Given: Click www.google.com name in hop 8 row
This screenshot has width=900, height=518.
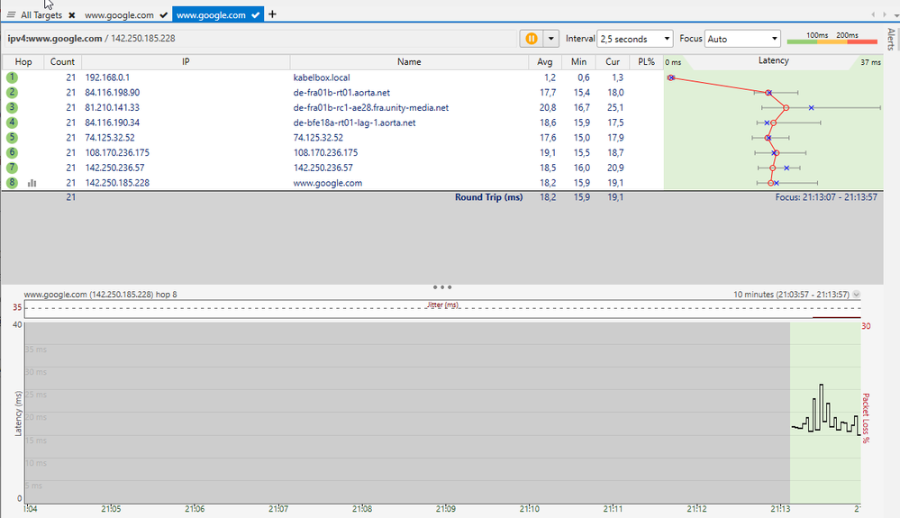Looking at the screenshot, I should tap(328, 183).
